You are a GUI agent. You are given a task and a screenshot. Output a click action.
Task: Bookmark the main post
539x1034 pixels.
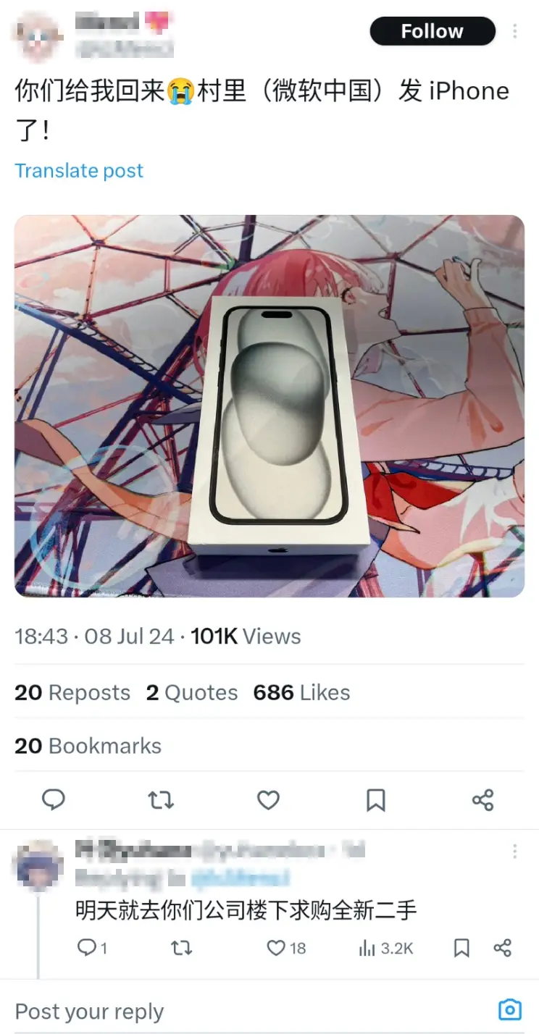click(x=376, y=799)
